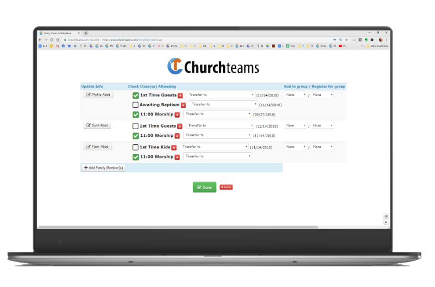
Task: Uncheck Phyllis's 11:00 Worship (09/27/2018) checkbox
Action: click(136, 115)
